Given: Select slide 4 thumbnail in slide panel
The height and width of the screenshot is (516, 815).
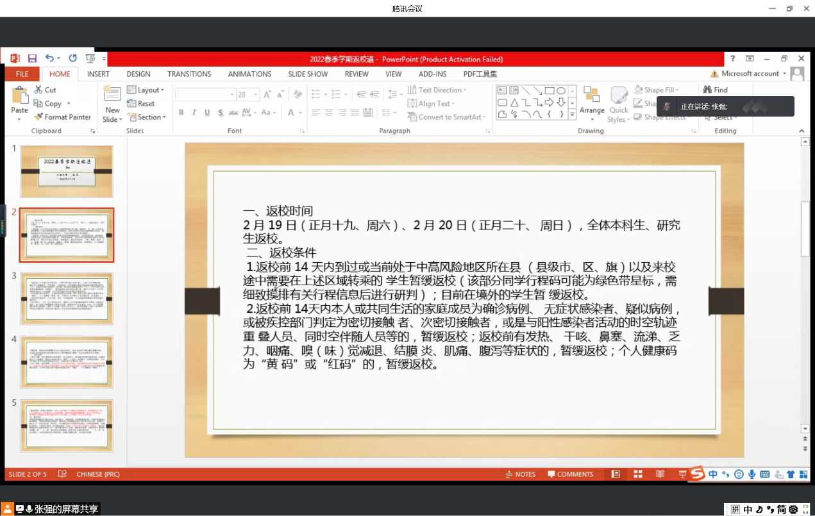Looking at the screenshot, I should click(x=67, y=362).
